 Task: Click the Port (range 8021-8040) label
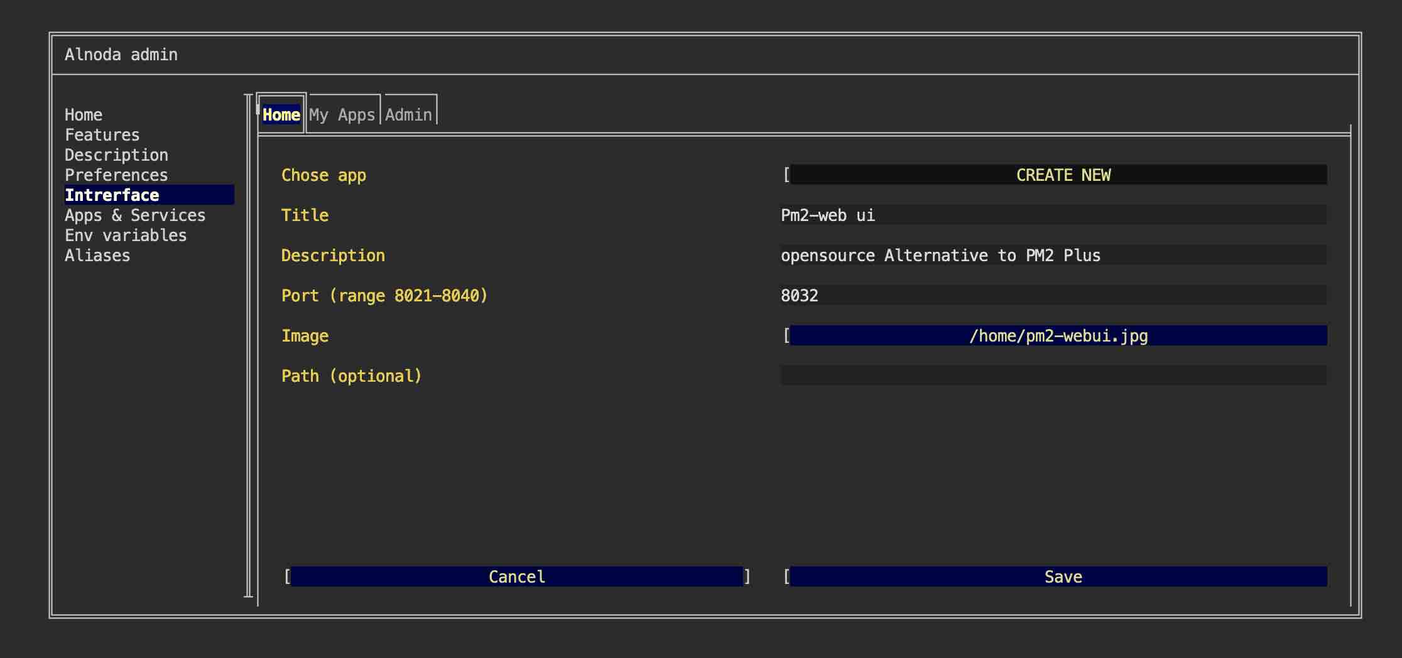(x=384, y=296)
